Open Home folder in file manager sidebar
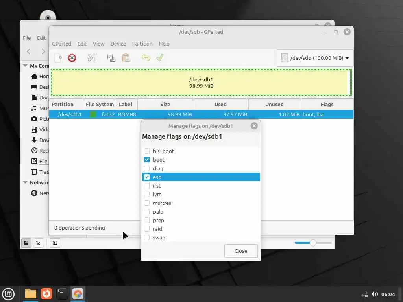The width and height of the screenshot is (403, 302). [40, 77]
